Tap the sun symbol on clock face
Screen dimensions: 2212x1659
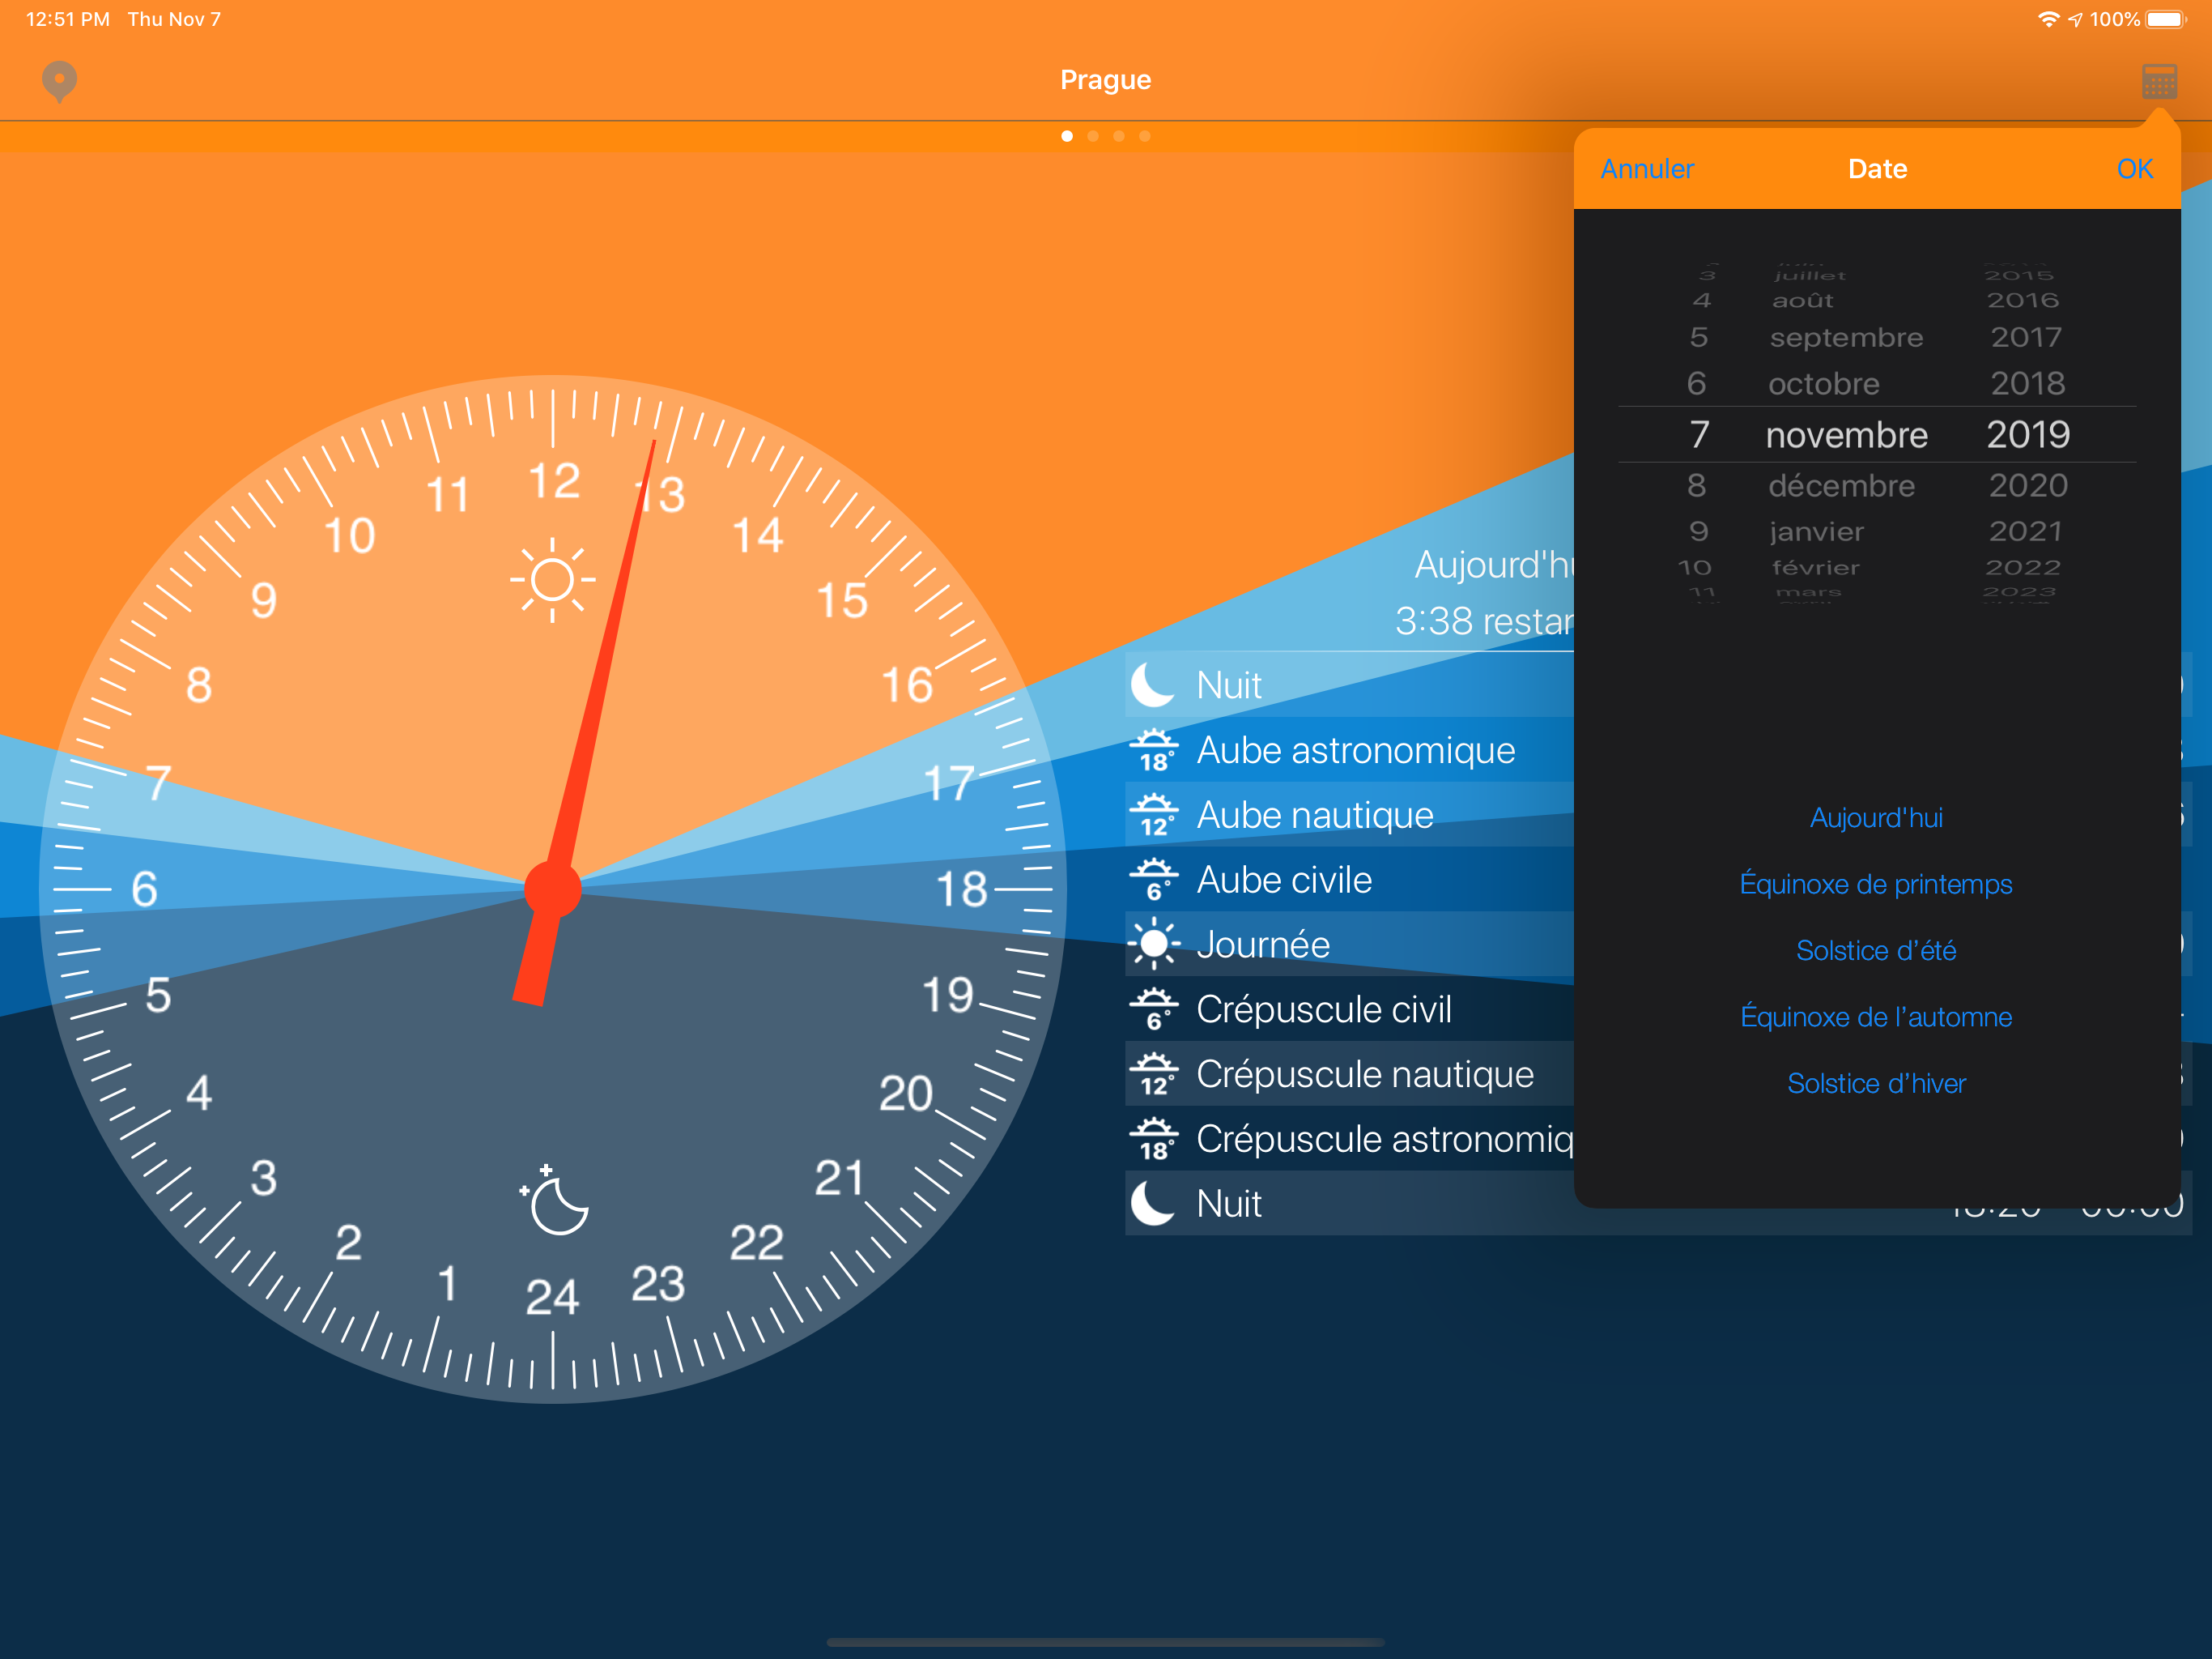(552, 580)
